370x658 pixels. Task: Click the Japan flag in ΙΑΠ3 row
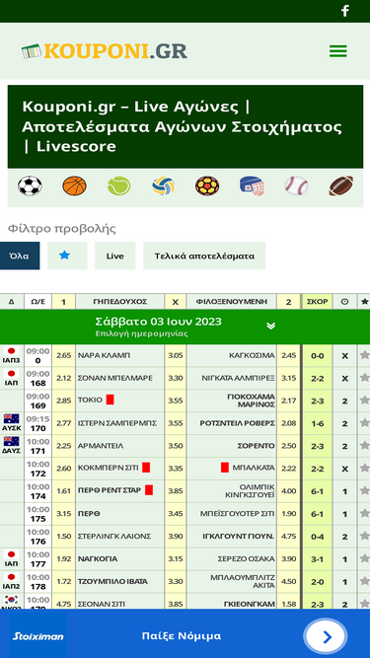(11, 351)
